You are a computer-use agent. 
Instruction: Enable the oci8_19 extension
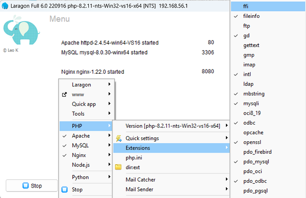268,113
